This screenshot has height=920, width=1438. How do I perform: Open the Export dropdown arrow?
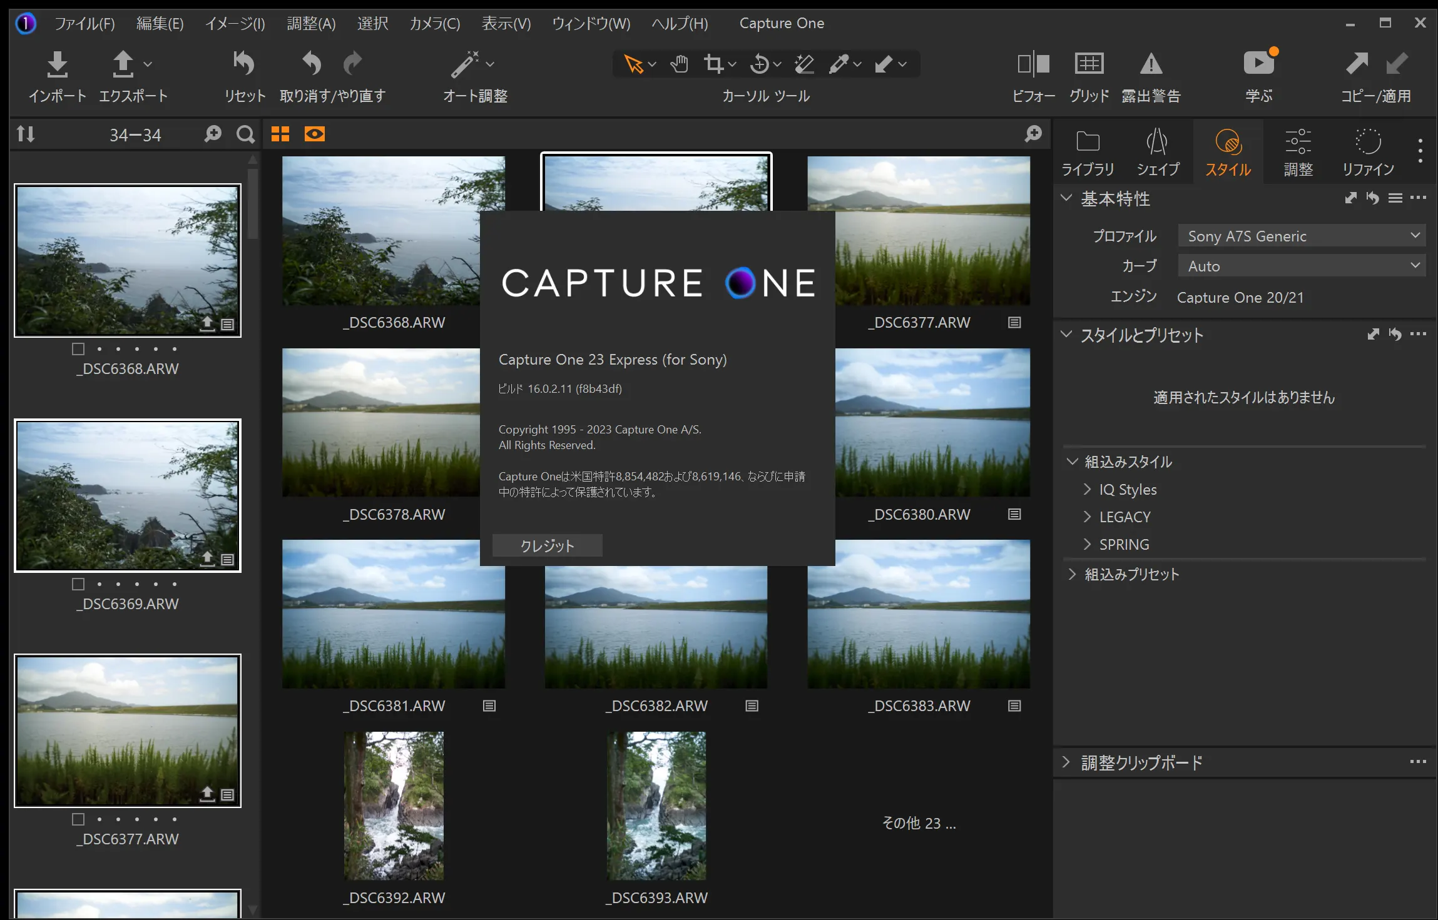148,64
